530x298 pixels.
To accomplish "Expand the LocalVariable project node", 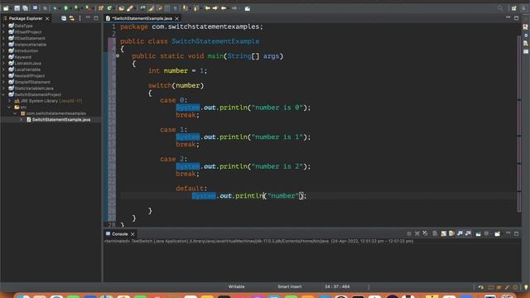I will (3, 70).
